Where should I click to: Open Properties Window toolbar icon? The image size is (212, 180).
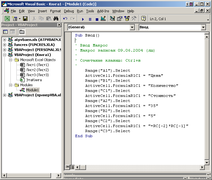pyautogui.click(x=119, y=19)
